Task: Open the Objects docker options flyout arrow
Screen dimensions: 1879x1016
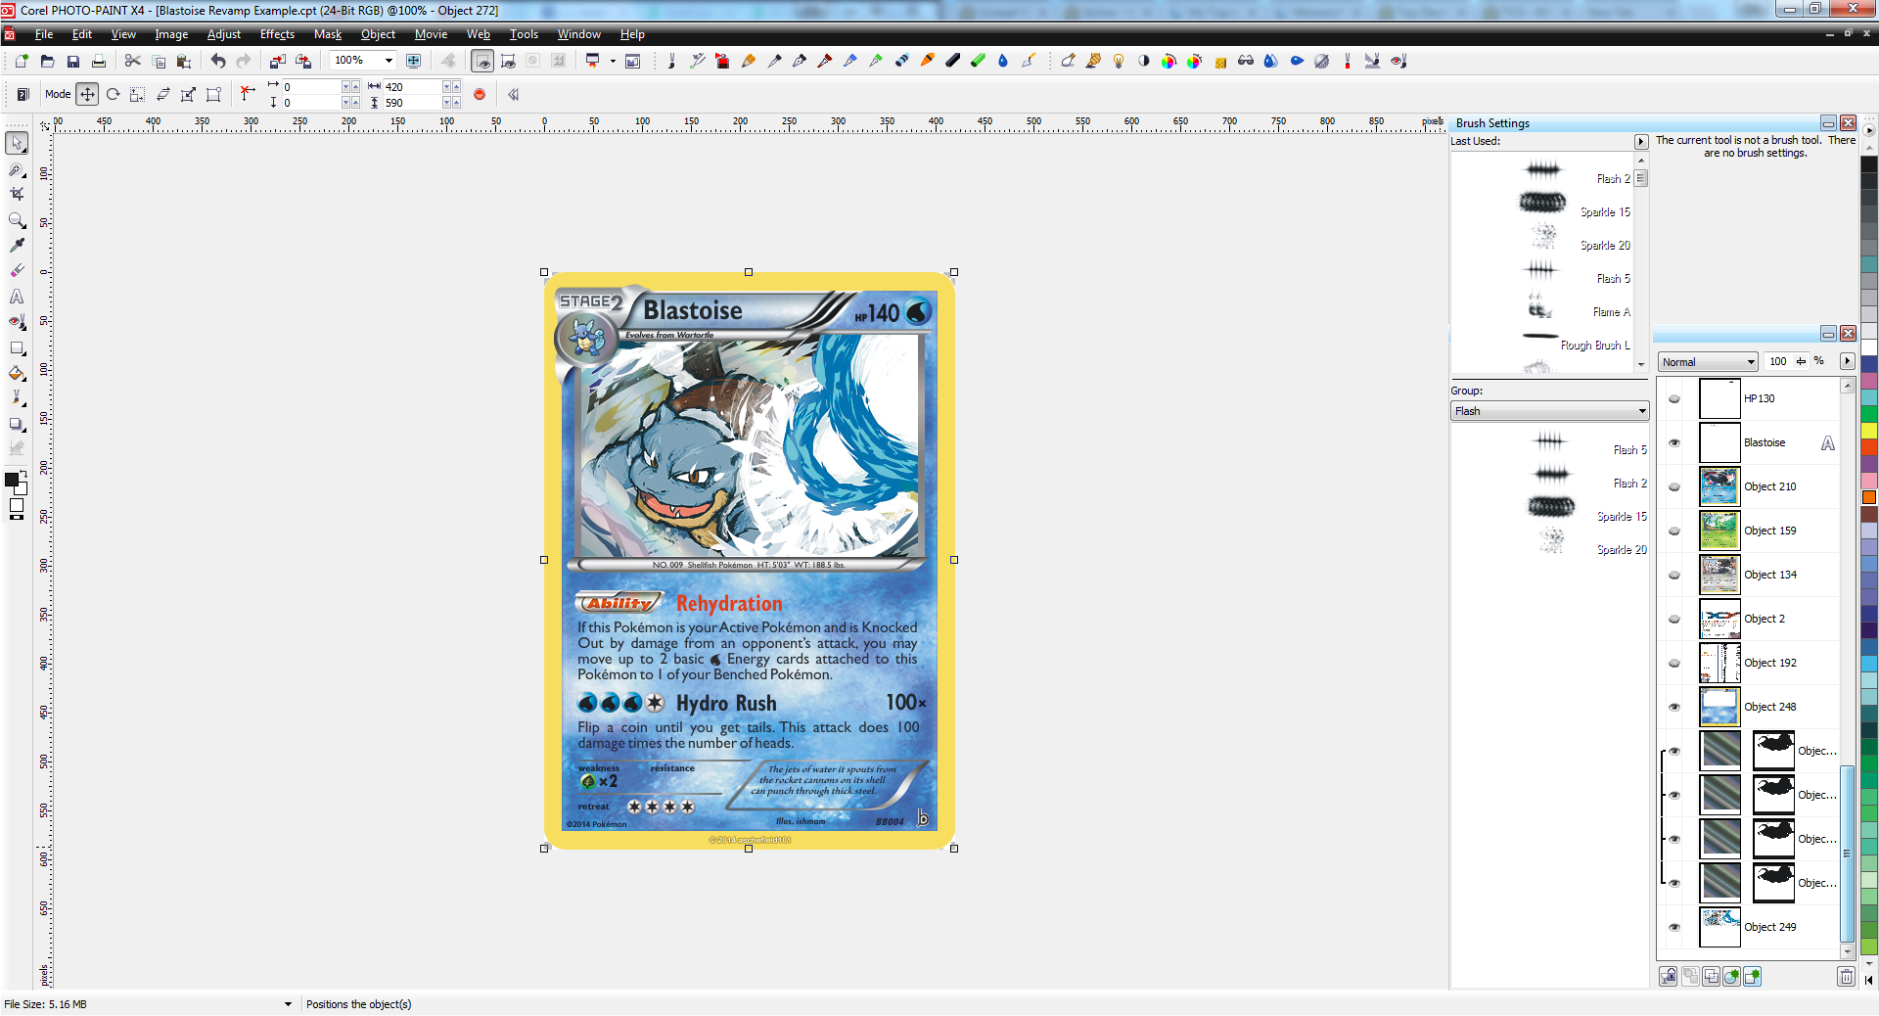Action: tap(1848, 361)
